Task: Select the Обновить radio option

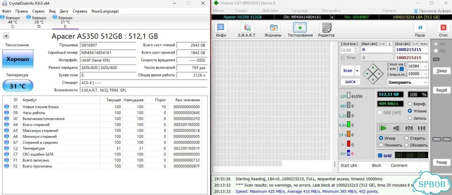Action: [x=406, y=145]
